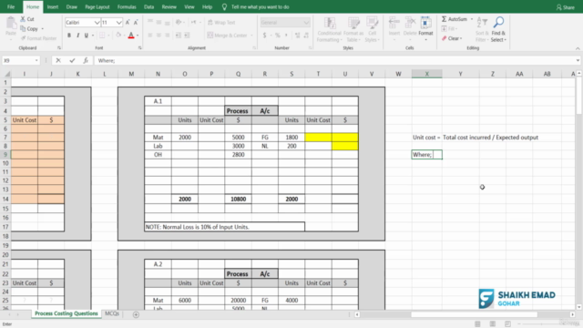Open the Review ribbon tab
Viewport: 583px width, 328px height.
pyautogui.click(x=169, y=6)
